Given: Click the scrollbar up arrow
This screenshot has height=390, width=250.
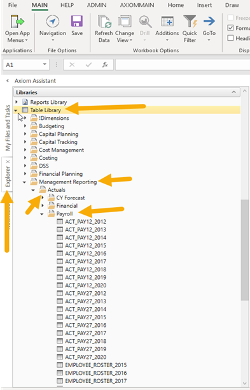Looking at the screenshot, I should [x=245, y=91].
